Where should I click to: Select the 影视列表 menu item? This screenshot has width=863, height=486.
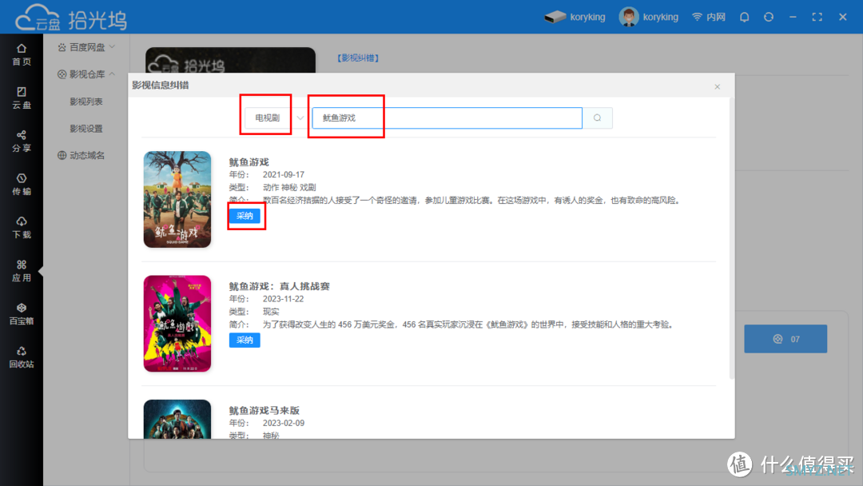coord(86,102)
